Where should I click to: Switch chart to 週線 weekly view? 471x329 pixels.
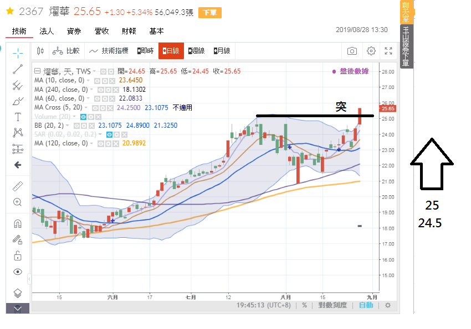(197, 51)
